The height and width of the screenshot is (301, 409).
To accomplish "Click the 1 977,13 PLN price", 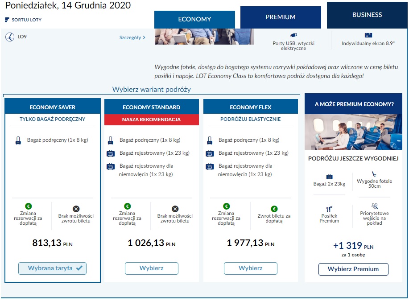I will [x=251, y=243].
